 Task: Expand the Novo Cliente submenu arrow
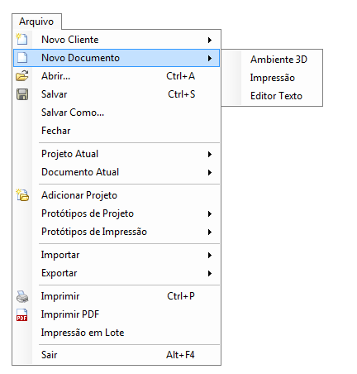210,40
